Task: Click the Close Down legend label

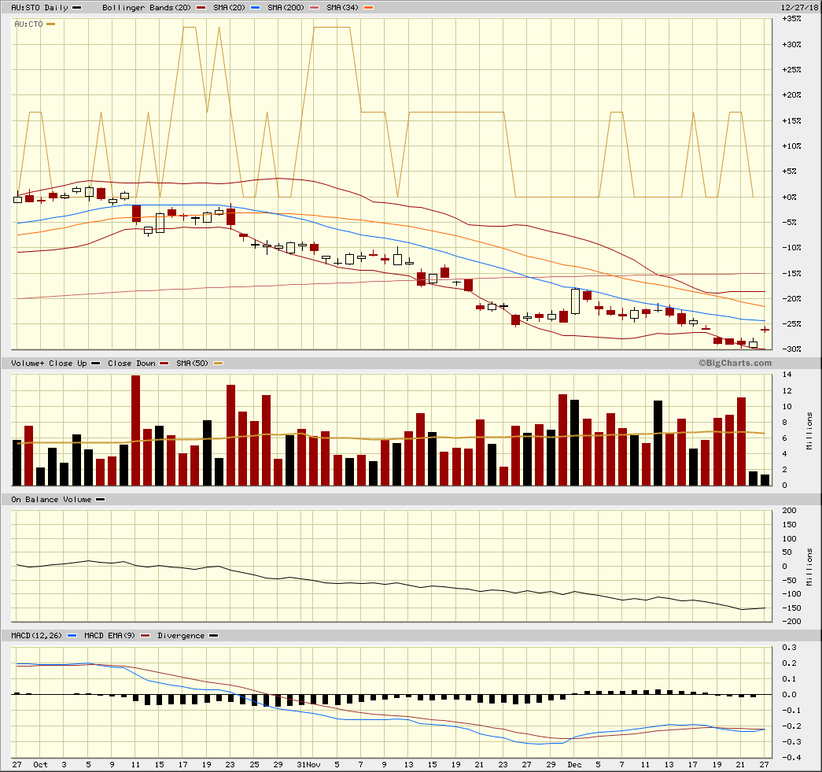Action: point(131,363)
